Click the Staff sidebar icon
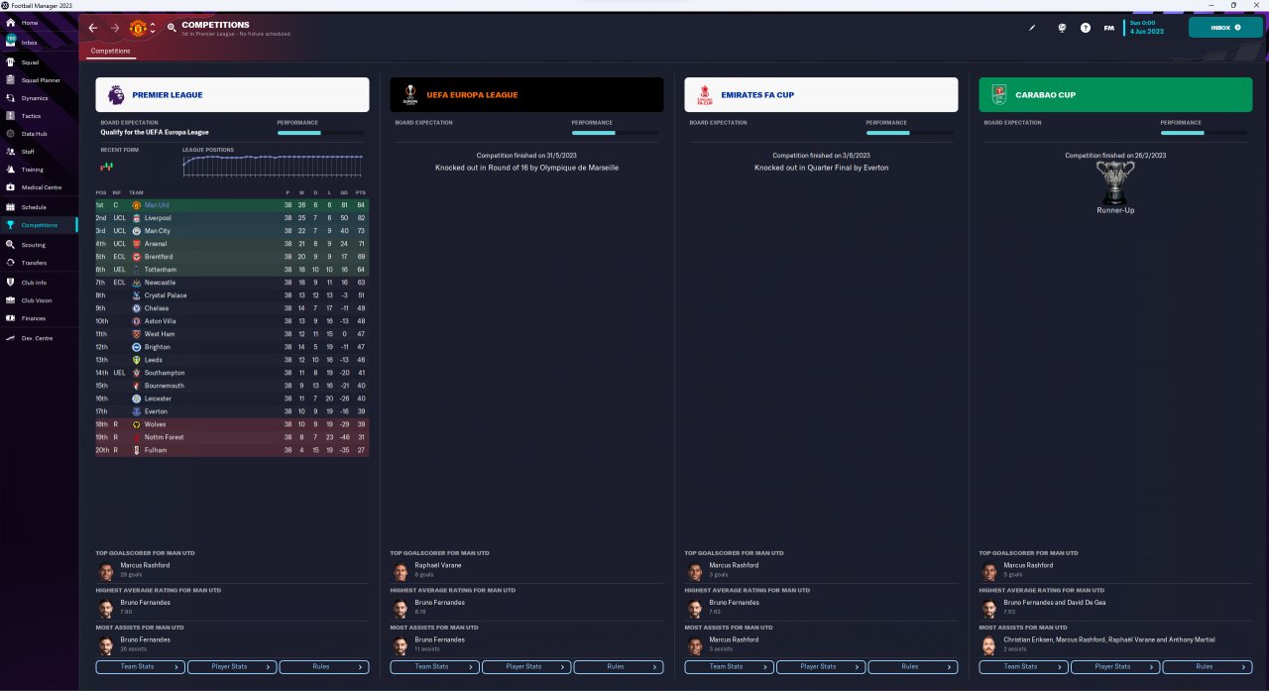 tap(10, 152)
